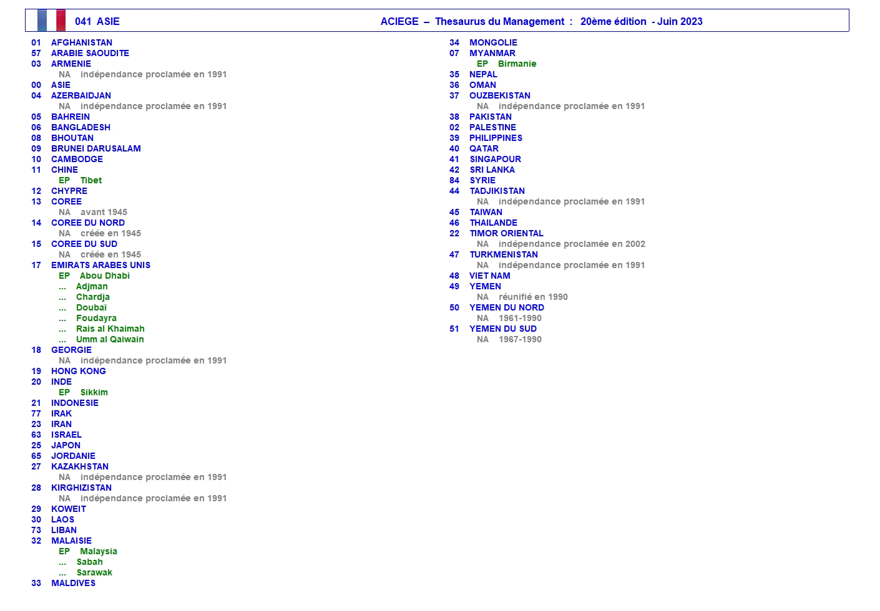Click the VIET NAM link
Screen dimensions: 880x611
[x=490, y=276]
